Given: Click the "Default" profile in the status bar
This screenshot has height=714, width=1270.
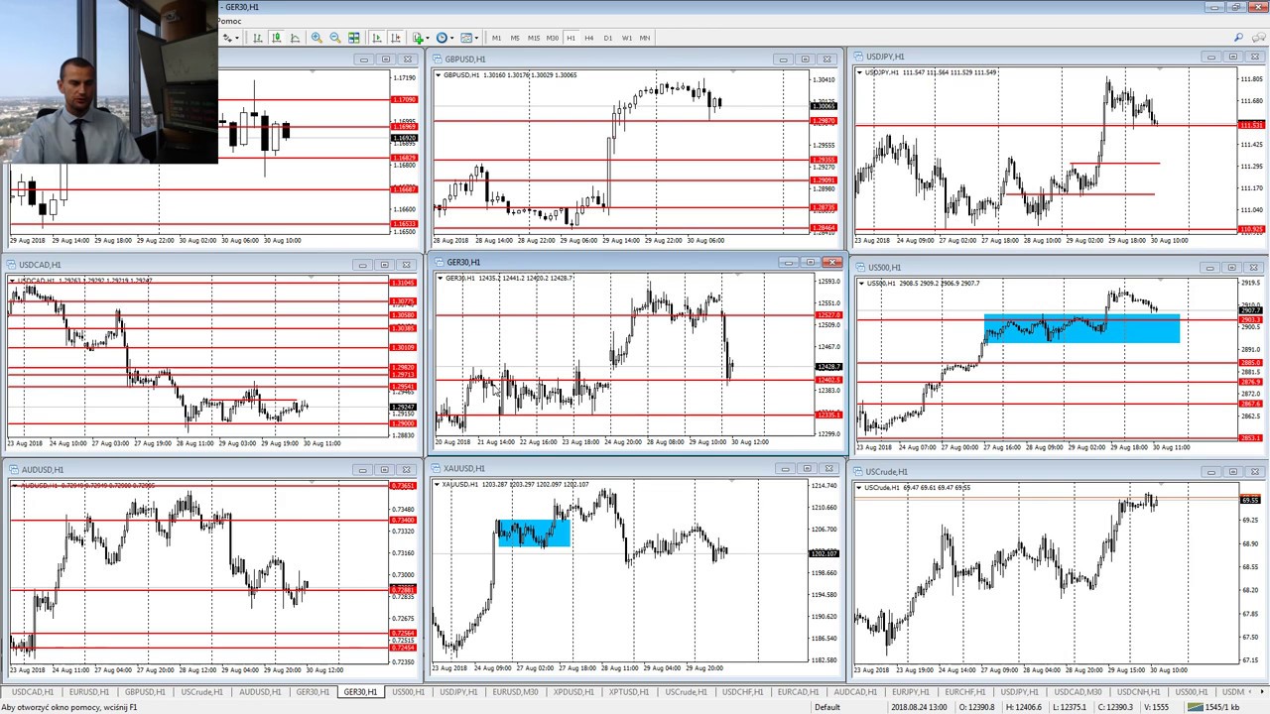Looking at the screenshot, I should click(827, 707).
